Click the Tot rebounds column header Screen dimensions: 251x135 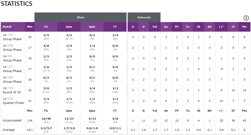click(155, 27)
